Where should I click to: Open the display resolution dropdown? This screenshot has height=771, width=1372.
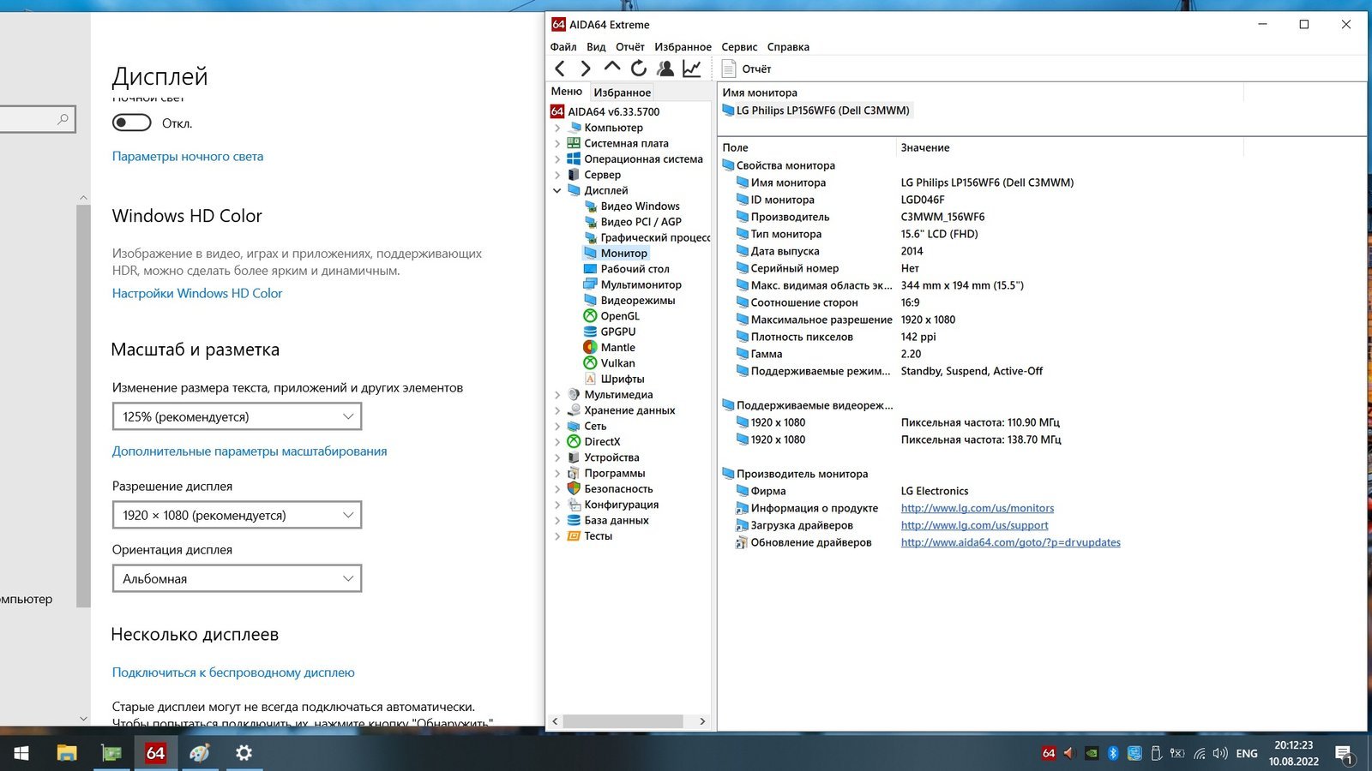click(x=237, y=515)
